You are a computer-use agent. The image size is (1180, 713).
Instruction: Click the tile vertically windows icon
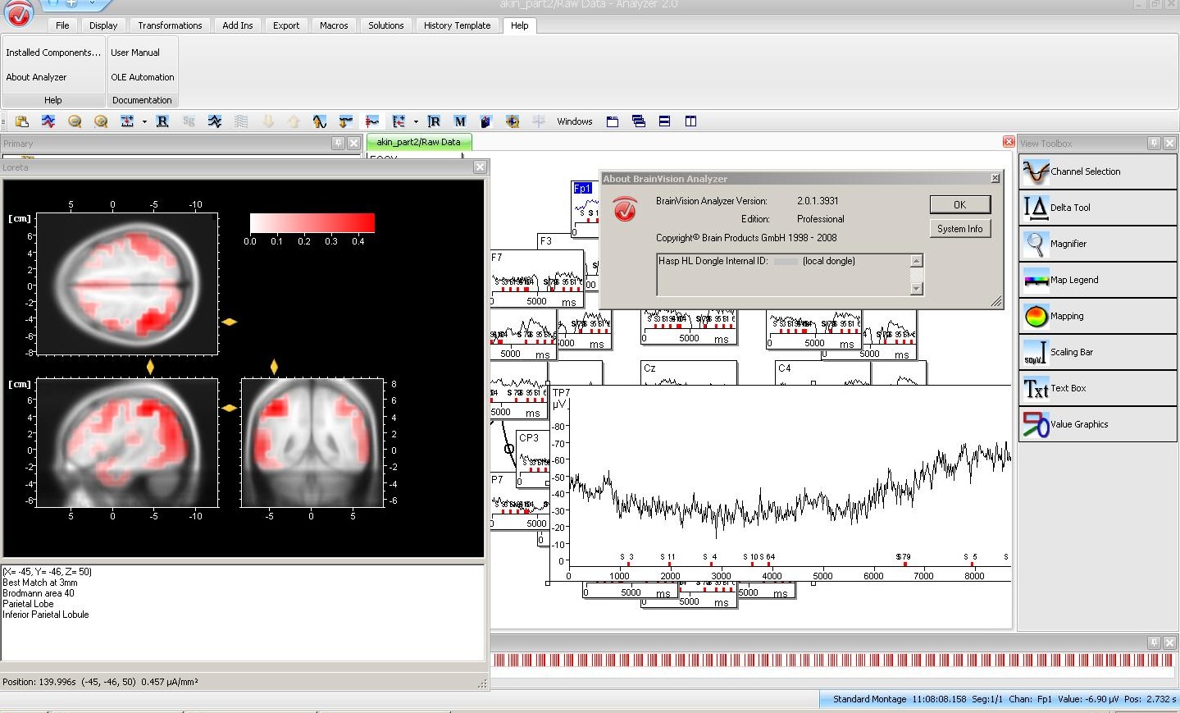pyautogui.click(x=691, y=121)
